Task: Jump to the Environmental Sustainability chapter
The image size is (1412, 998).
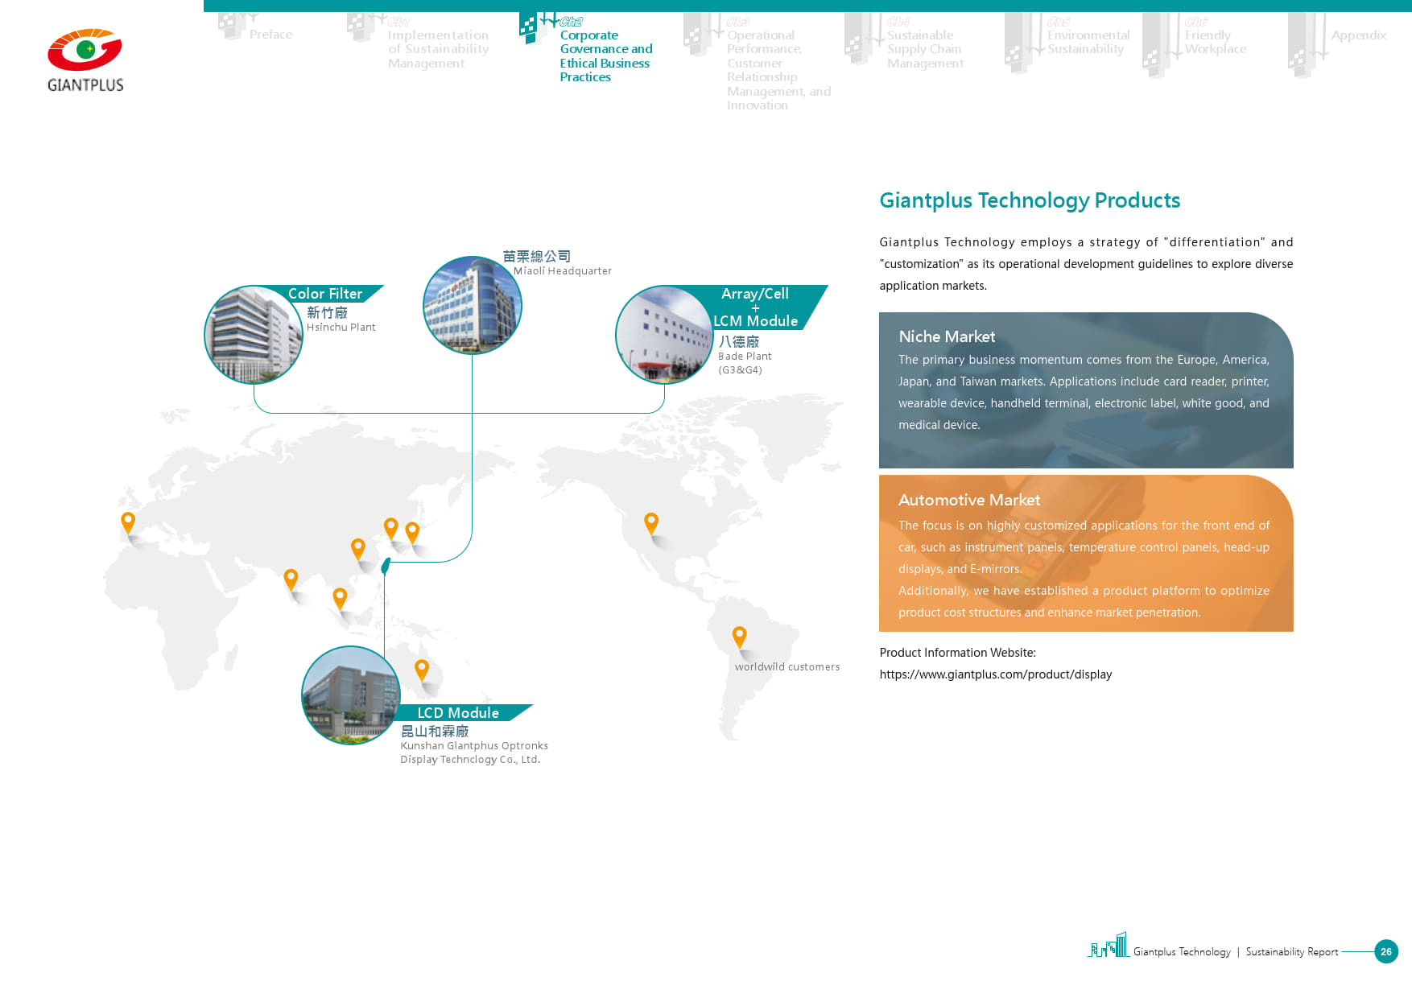Action: tap(1088, 42)
